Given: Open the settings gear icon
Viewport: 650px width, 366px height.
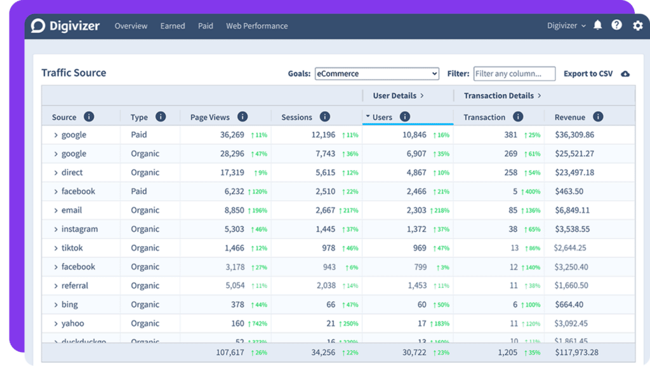Looking at the screenshot, I should coord(637,25).
